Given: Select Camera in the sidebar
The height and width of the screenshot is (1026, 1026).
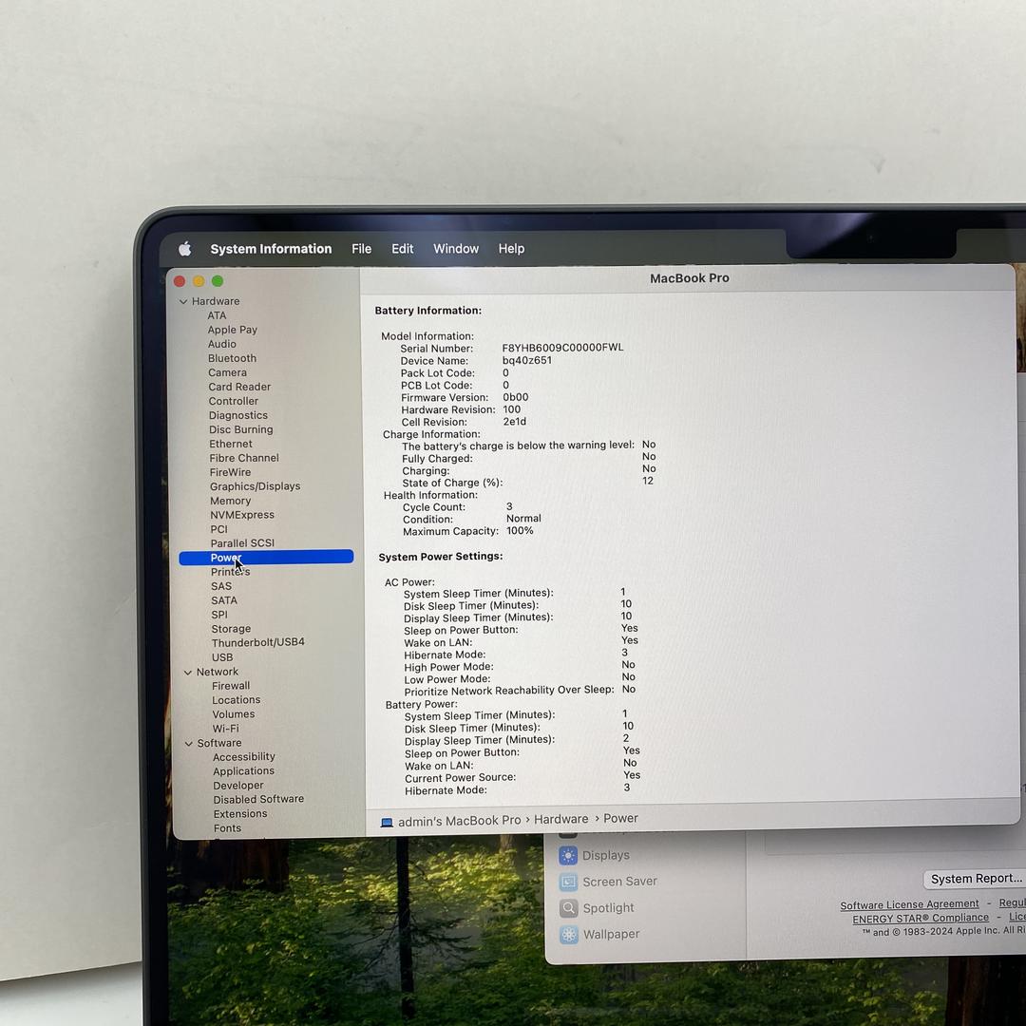Looking at the screenshot, I should [x=227, y=372].
